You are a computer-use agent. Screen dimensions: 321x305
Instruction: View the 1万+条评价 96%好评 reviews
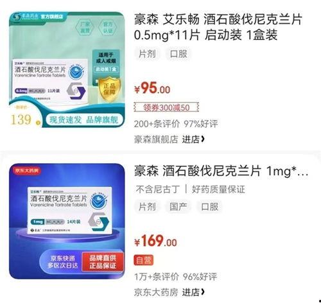pos(175,277)
